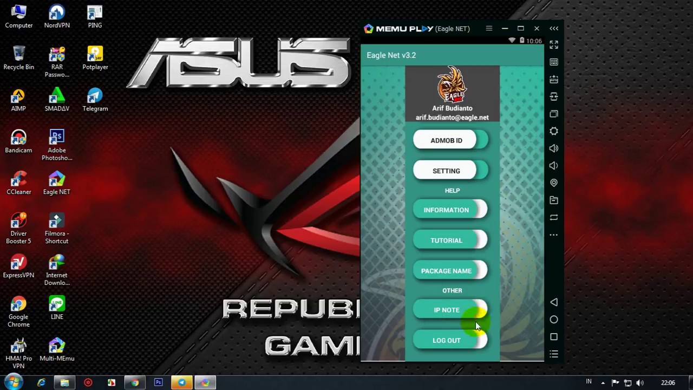Select the Filmora Shortcut desktop icon

(57, 229)
